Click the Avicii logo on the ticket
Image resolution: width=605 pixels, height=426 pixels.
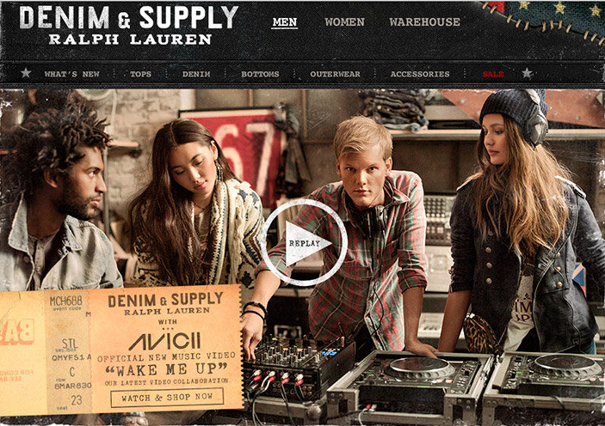click(x=164, y=341)
